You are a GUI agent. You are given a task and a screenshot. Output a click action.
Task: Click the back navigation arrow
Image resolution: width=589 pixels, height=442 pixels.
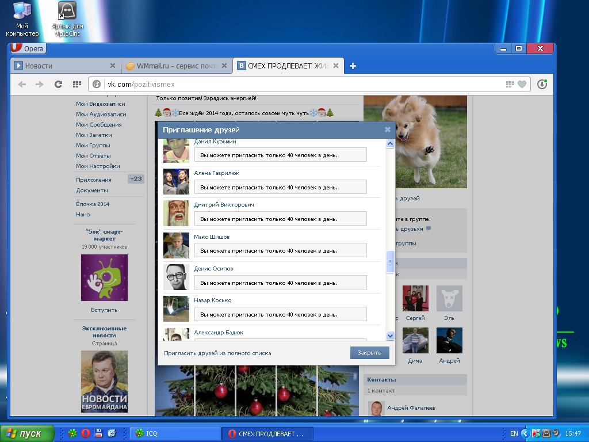tap(22, 84)
